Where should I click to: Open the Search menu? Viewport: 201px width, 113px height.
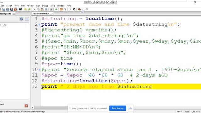coord(9,6)
